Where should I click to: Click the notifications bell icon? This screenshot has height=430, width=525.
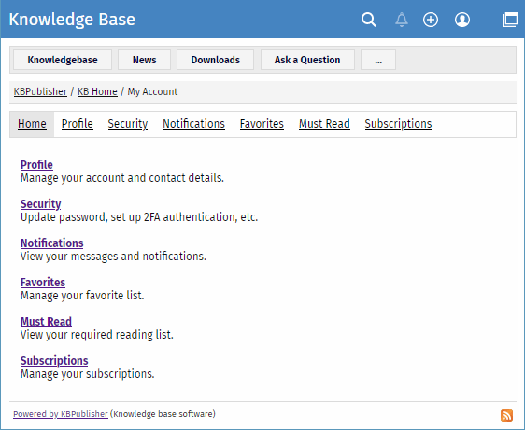(x=402, y=20)
